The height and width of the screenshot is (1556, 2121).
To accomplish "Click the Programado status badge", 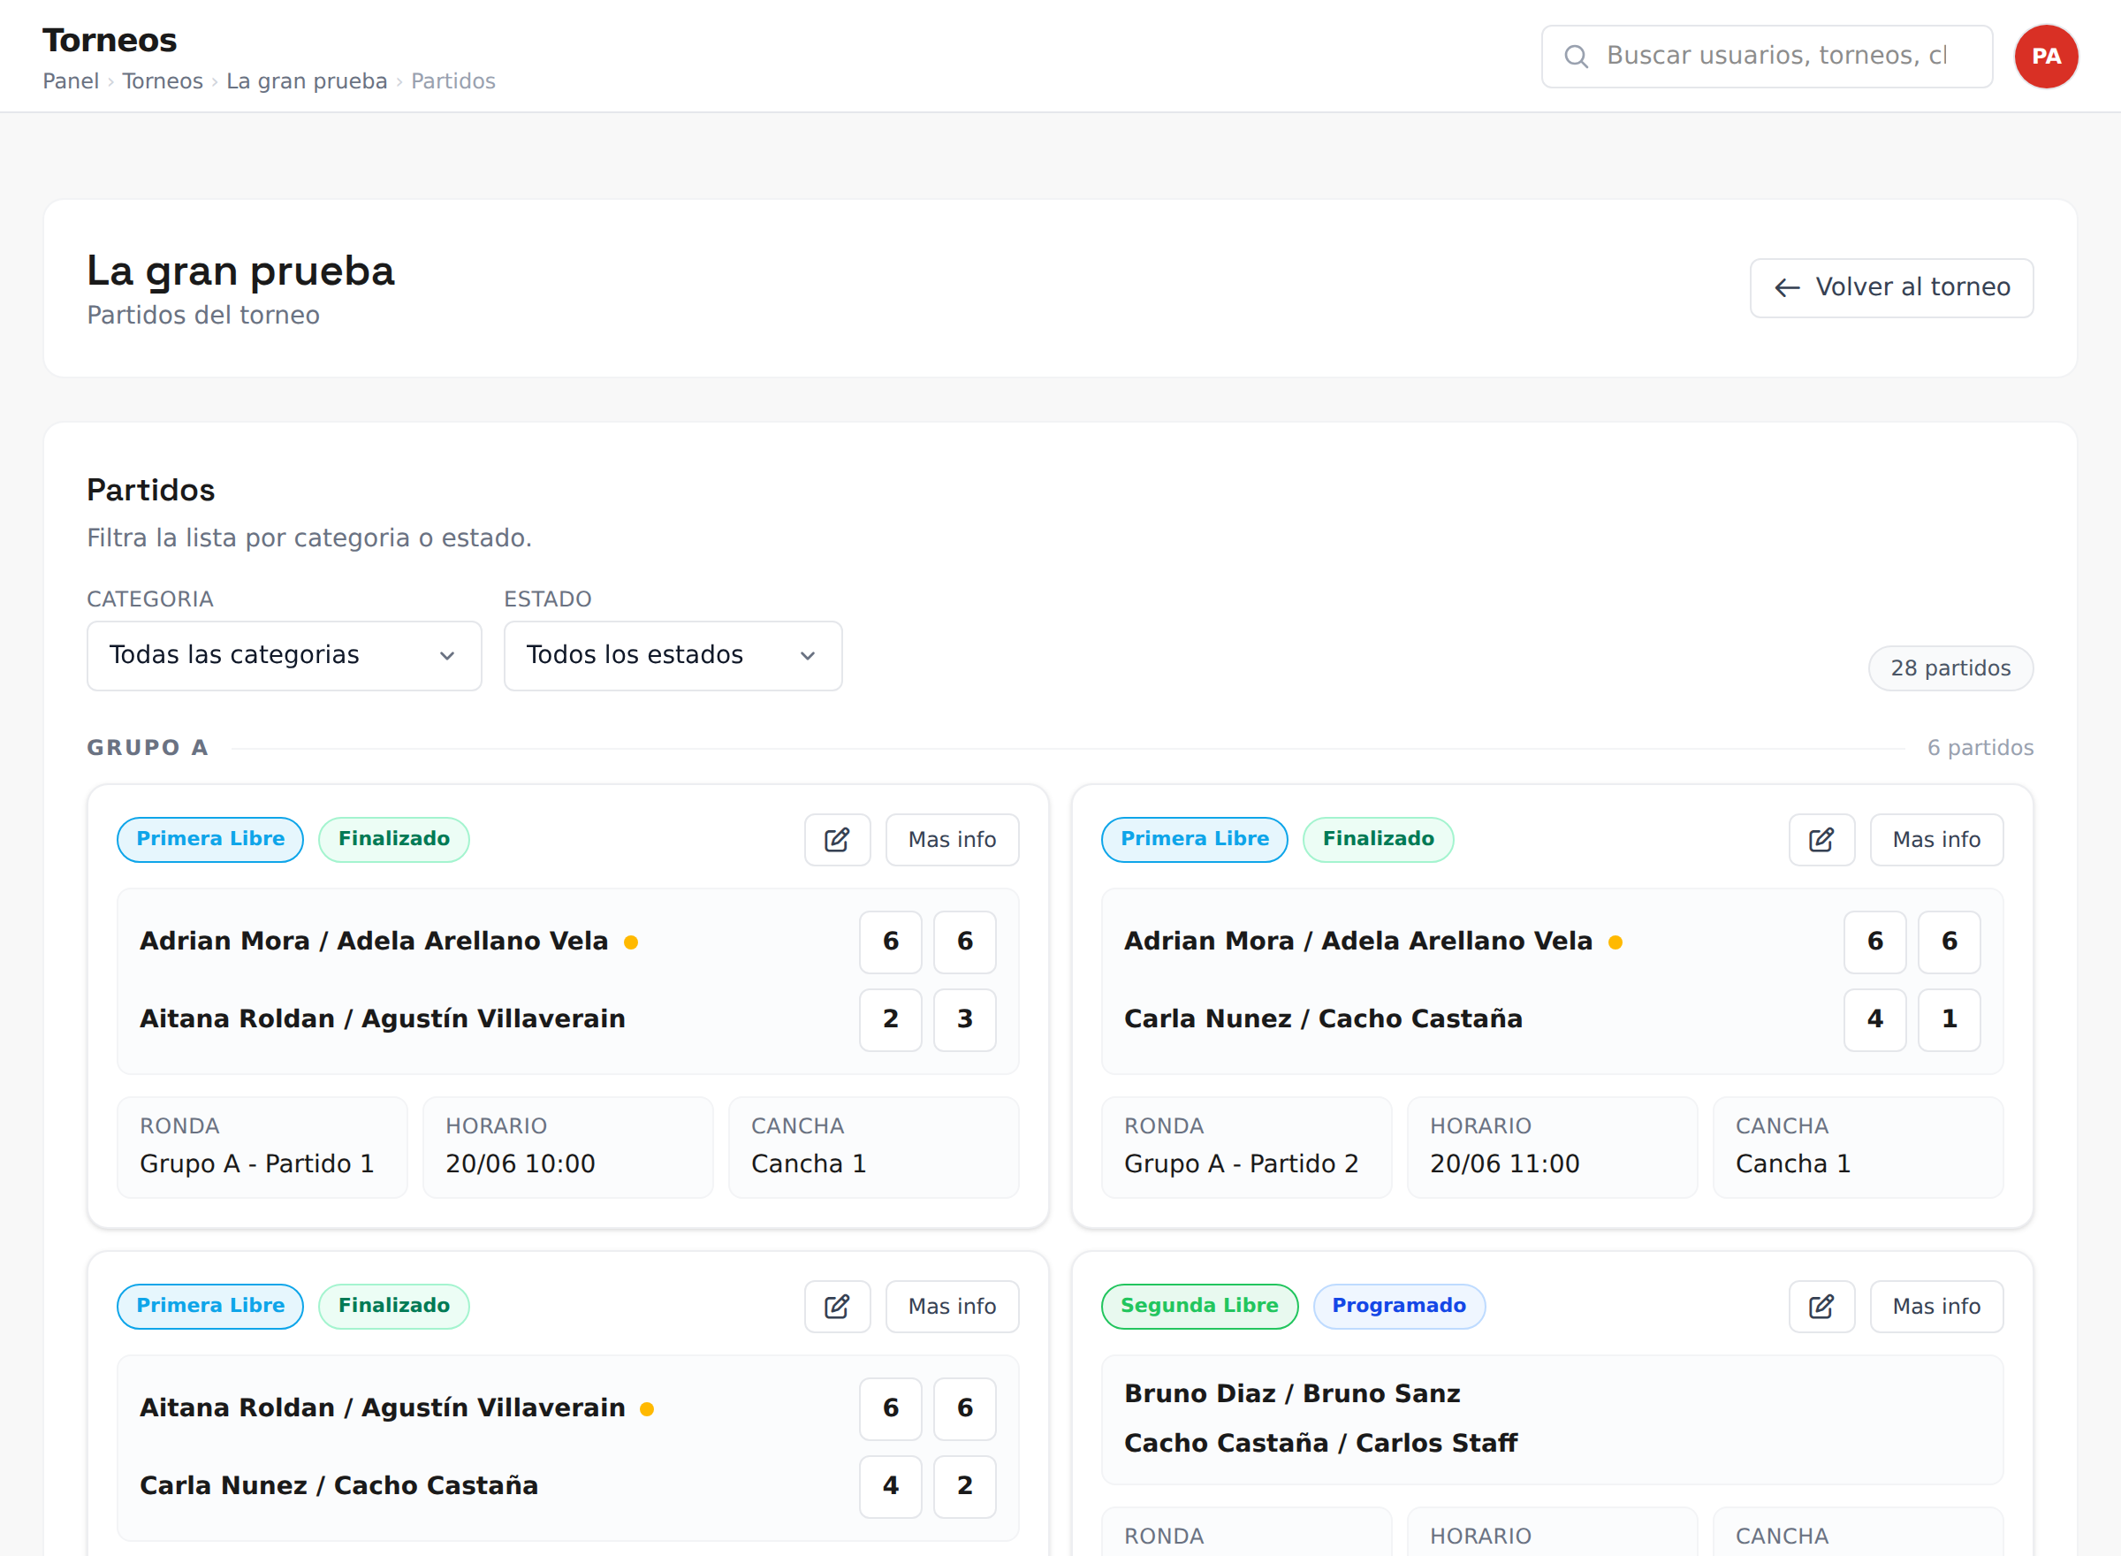I will click(1399, 1307).
